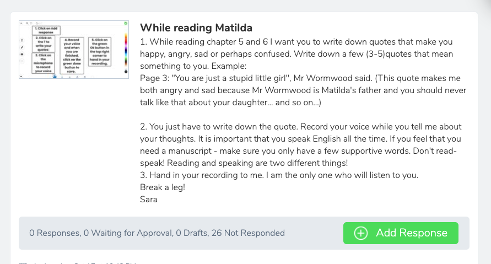This screenshot has height=264, width=491.
Task: Select the T text tool in the thumbnail
Action: pos(22,41)
